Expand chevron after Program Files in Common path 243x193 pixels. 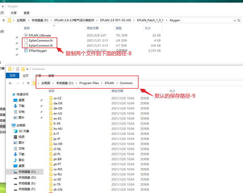[102, 83]
